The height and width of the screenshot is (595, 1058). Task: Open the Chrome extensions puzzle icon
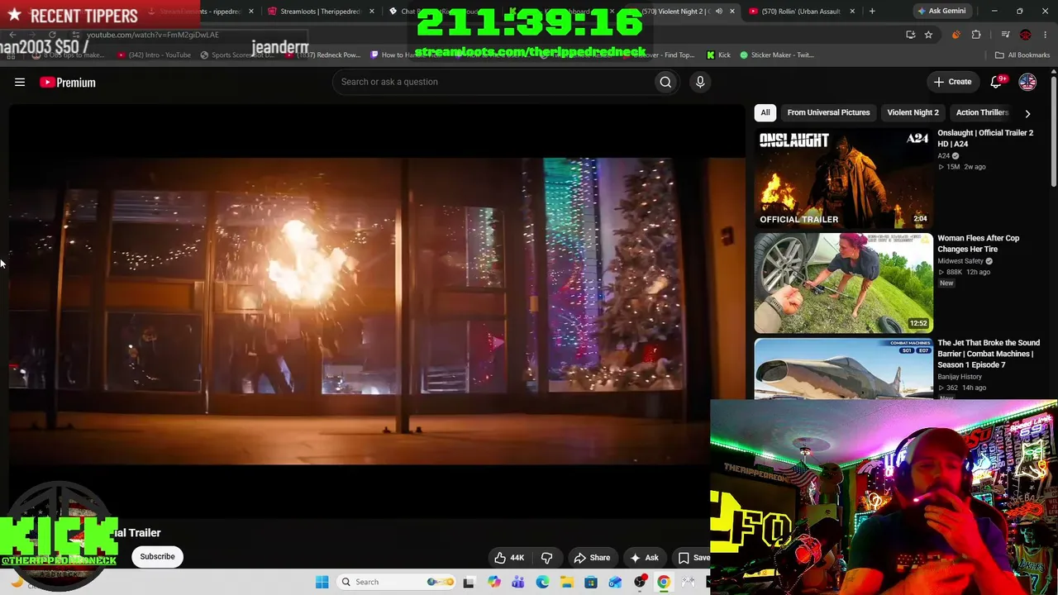click(x=976, y=35)
